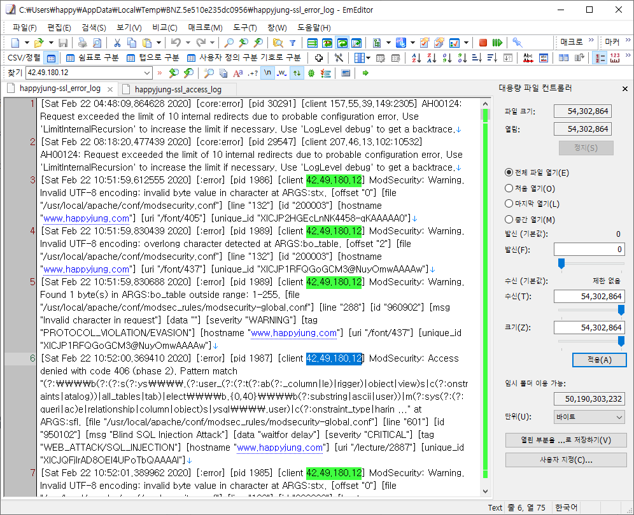This screenshot has height=515, width=634.
Task: Click the Cut scissors icon
Action: [x=117, y=43]
